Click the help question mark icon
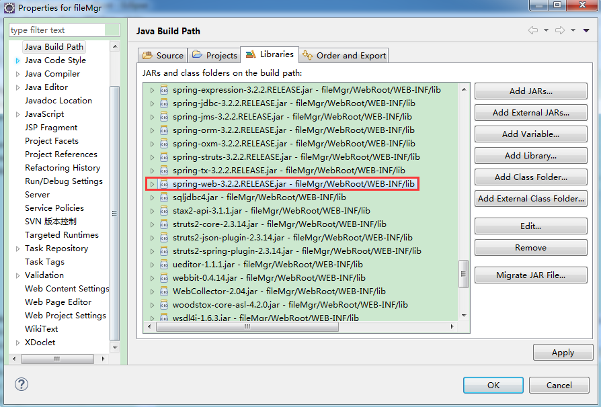 pyautogui.click(x=22, y=384)
